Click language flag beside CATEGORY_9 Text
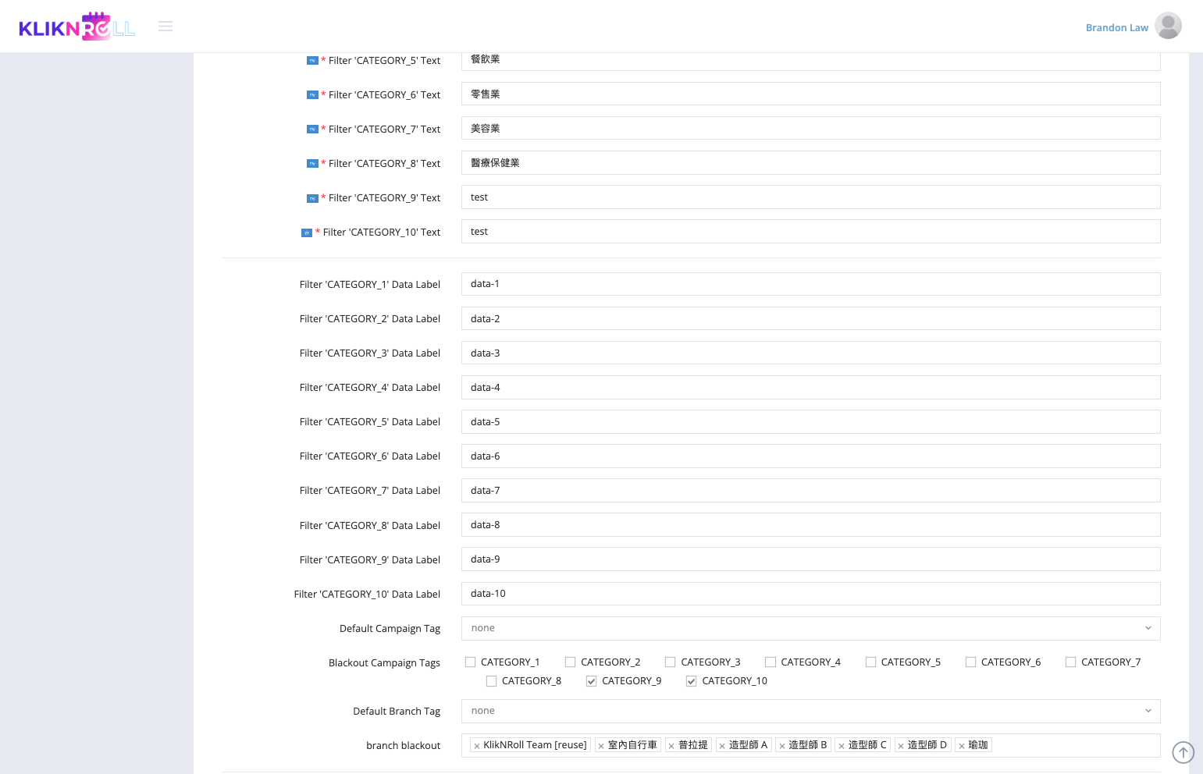 (x=312, y=198)
